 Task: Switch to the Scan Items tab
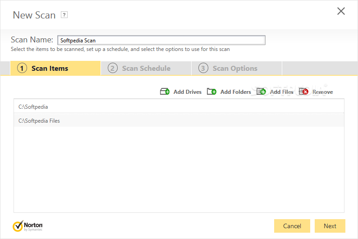(55, 68)
